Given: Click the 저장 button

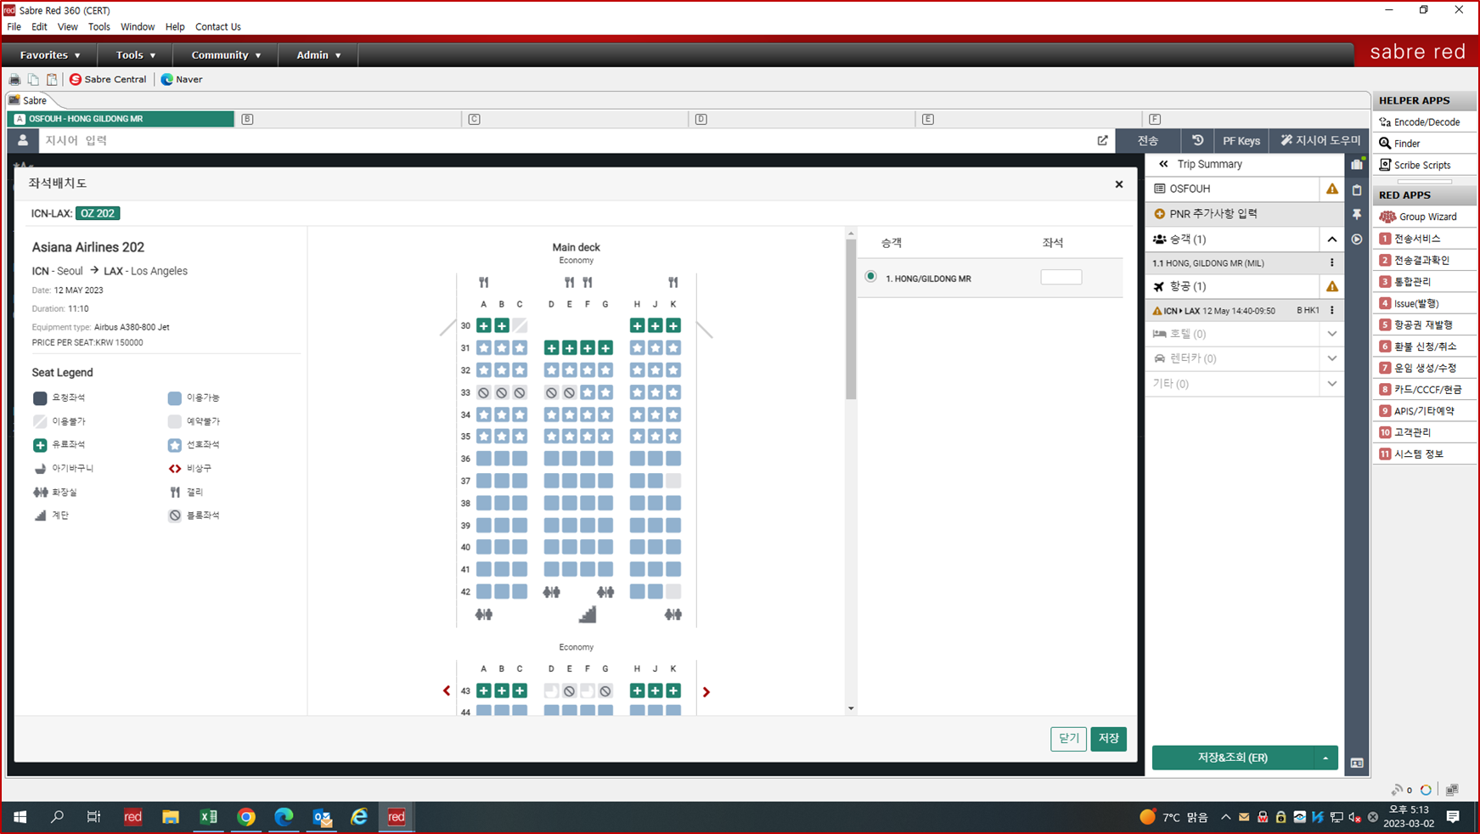Looking at the screenshot, I should point(1109,739).
